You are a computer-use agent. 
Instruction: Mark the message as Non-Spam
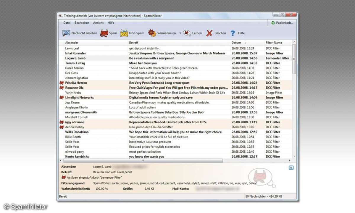click(132, 33)
